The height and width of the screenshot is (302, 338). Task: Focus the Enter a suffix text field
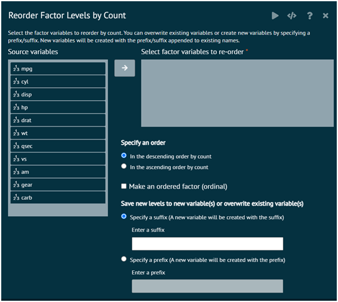(x=208, y=243)
